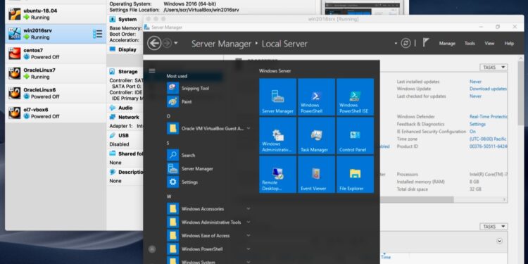
Task: Open the Remote Desktop tile
Action: (278, 175)
